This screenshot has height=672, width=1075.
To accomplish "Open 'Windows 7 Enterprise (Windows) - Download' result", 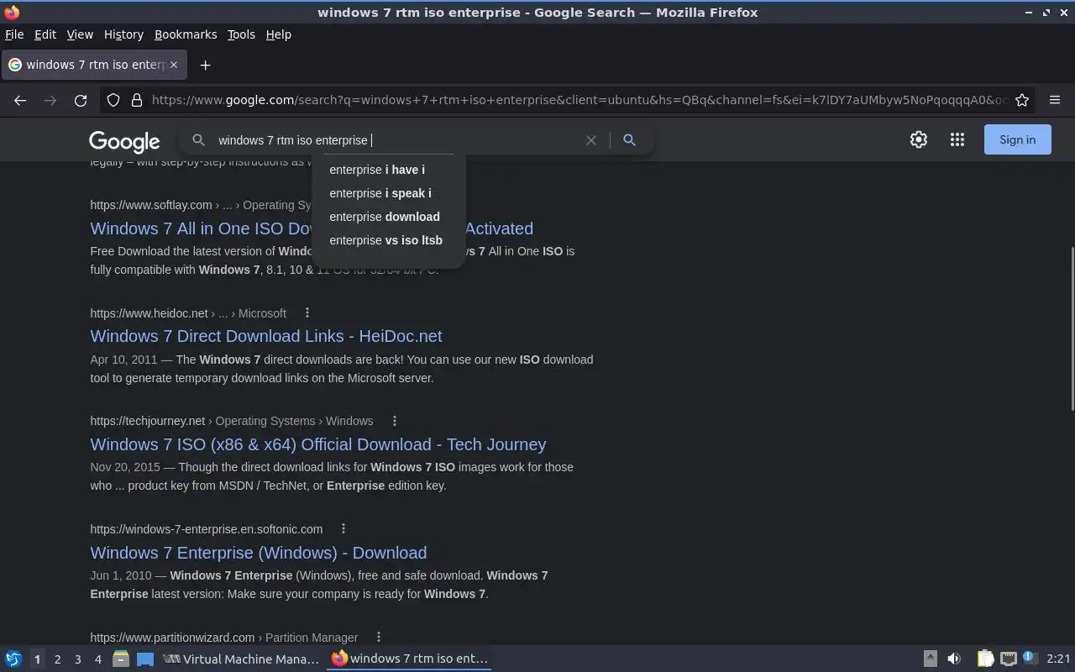I will tap(259, 553).
